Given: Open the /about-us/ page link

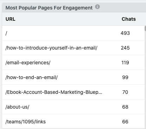Looking at the screenshot, I should tap(17, 107).
